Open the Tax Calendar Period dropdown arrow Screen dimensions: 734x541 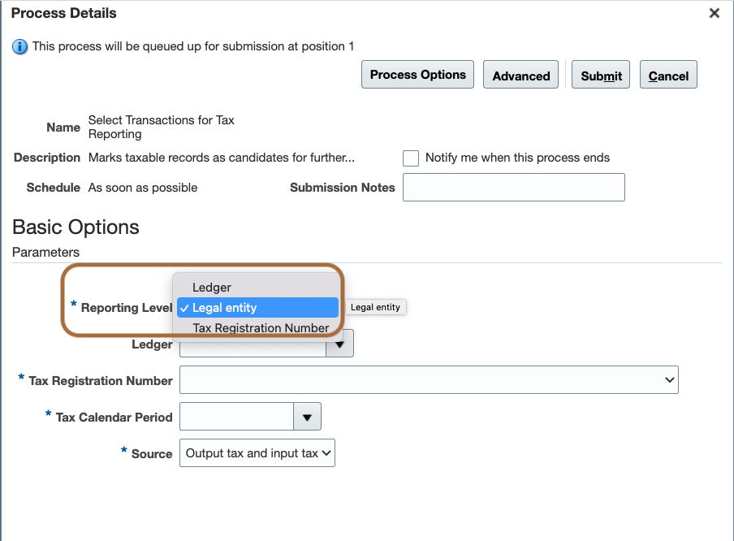click(x=307, y=416)
